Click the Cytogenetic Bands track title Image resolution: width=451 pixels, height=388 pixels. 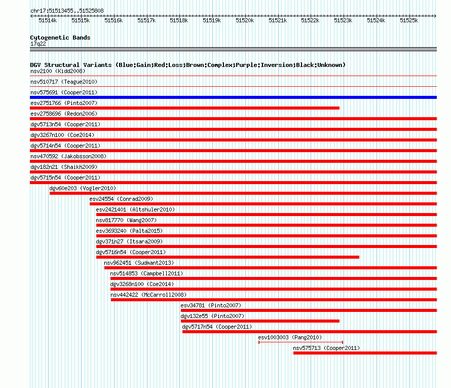pos(60,38)
